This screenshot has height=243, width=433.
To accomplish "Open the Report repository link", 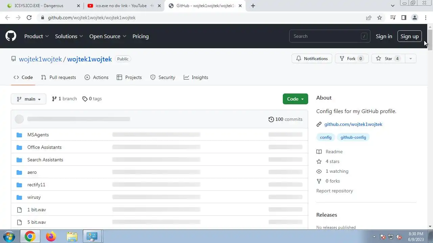I will click(x=335, y=191).
